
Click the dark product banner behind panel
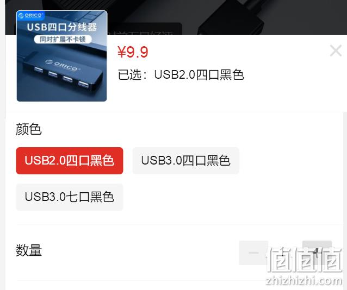(227, 17)
